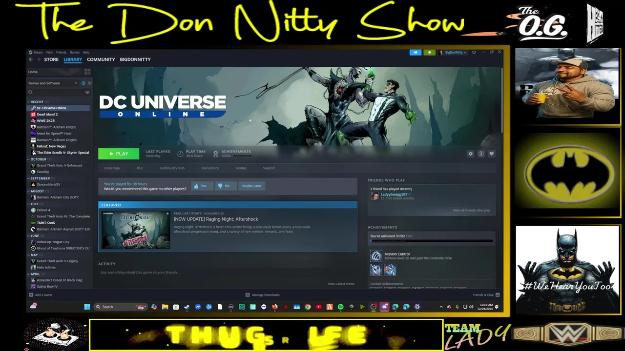Open Discord from the taskbar
This screenshot has width=625, height=351.
coord(384,307)
